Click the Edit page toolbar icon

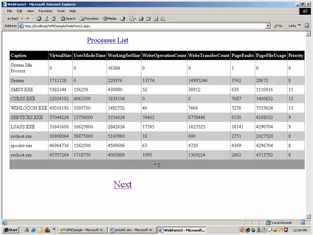(148, 19)
